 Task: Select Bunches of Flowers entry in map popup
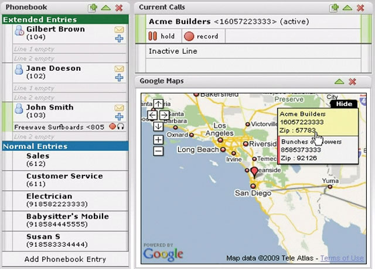[x=318, y=150]
